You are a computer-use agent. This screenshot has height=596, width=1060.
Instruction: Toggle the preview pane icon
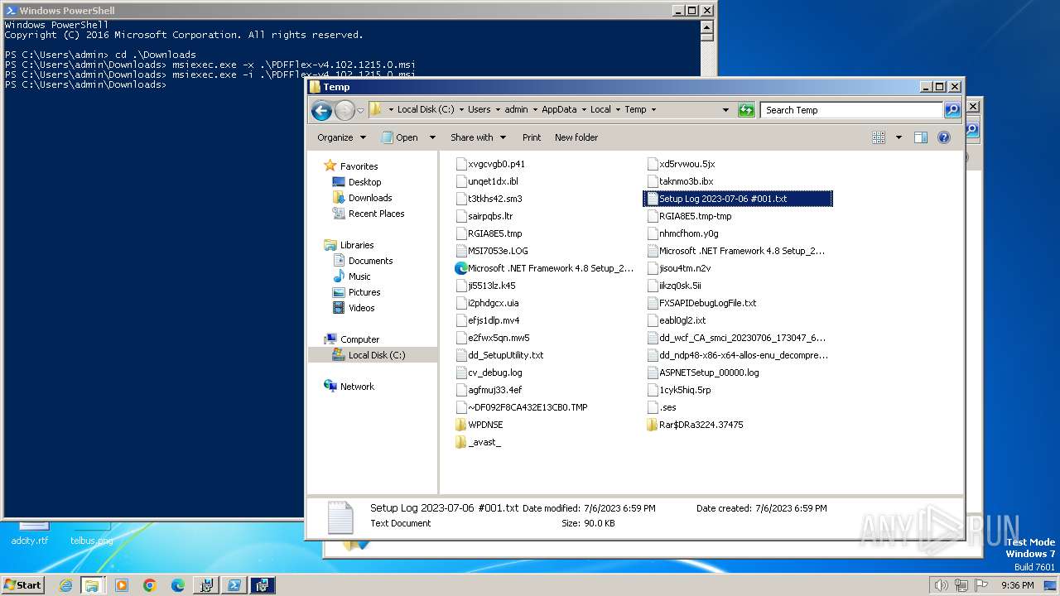[920, 137]
